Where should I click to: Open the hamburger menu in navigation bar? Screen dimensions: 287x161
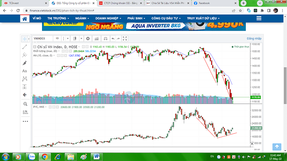(259, 18)
